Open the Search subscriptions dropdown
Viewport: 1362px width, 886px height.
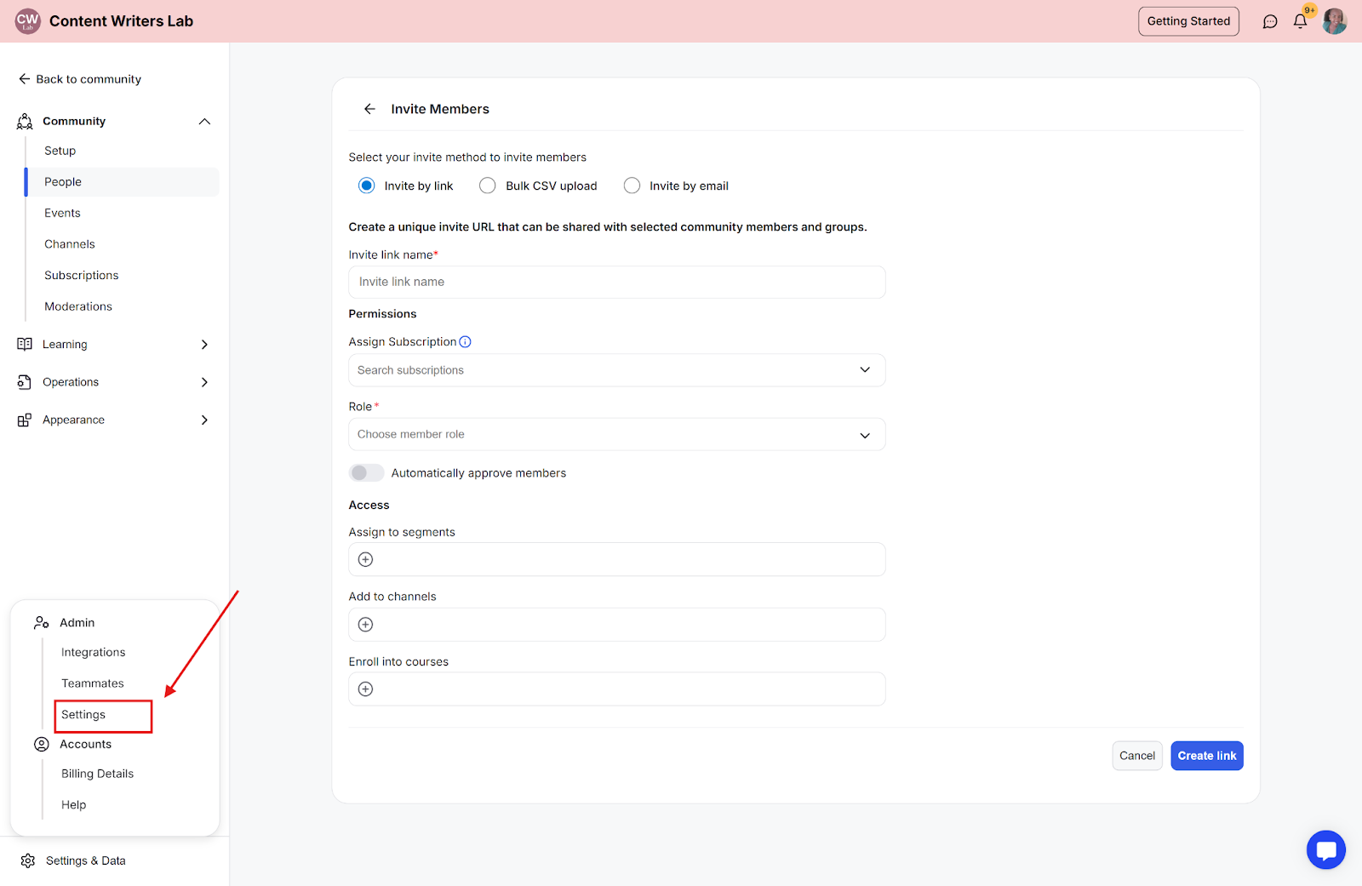click(617, 370)
